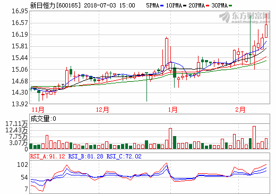The height and width of the screenshot is (194, 276).
Task: Click the 16.95 price axis label
Action: (20, 11)
